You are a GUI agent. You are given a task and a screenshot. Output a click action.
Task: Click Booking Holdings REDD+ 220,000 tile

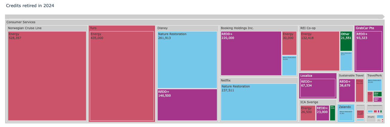[x=251, y=54]
